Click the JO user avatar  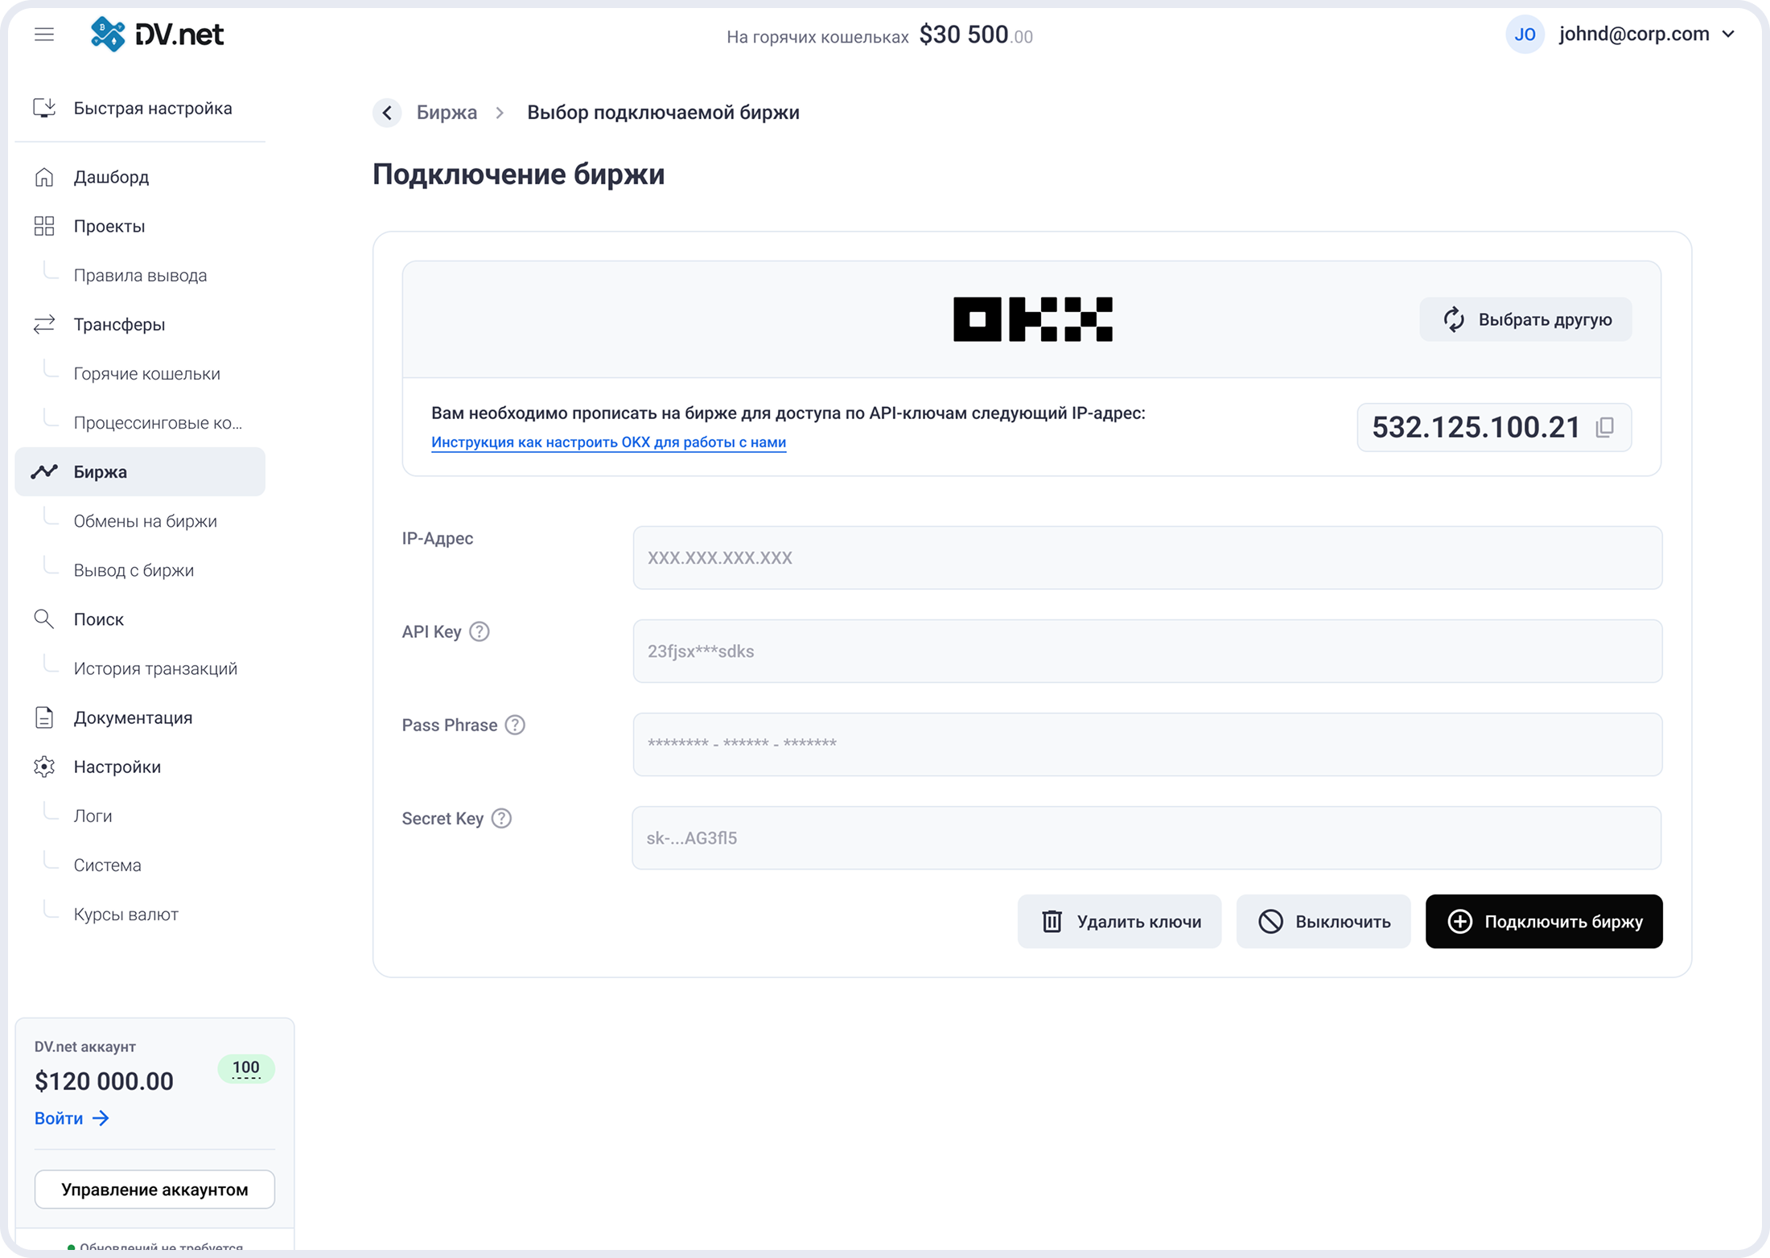click(x=1524, y=35)
